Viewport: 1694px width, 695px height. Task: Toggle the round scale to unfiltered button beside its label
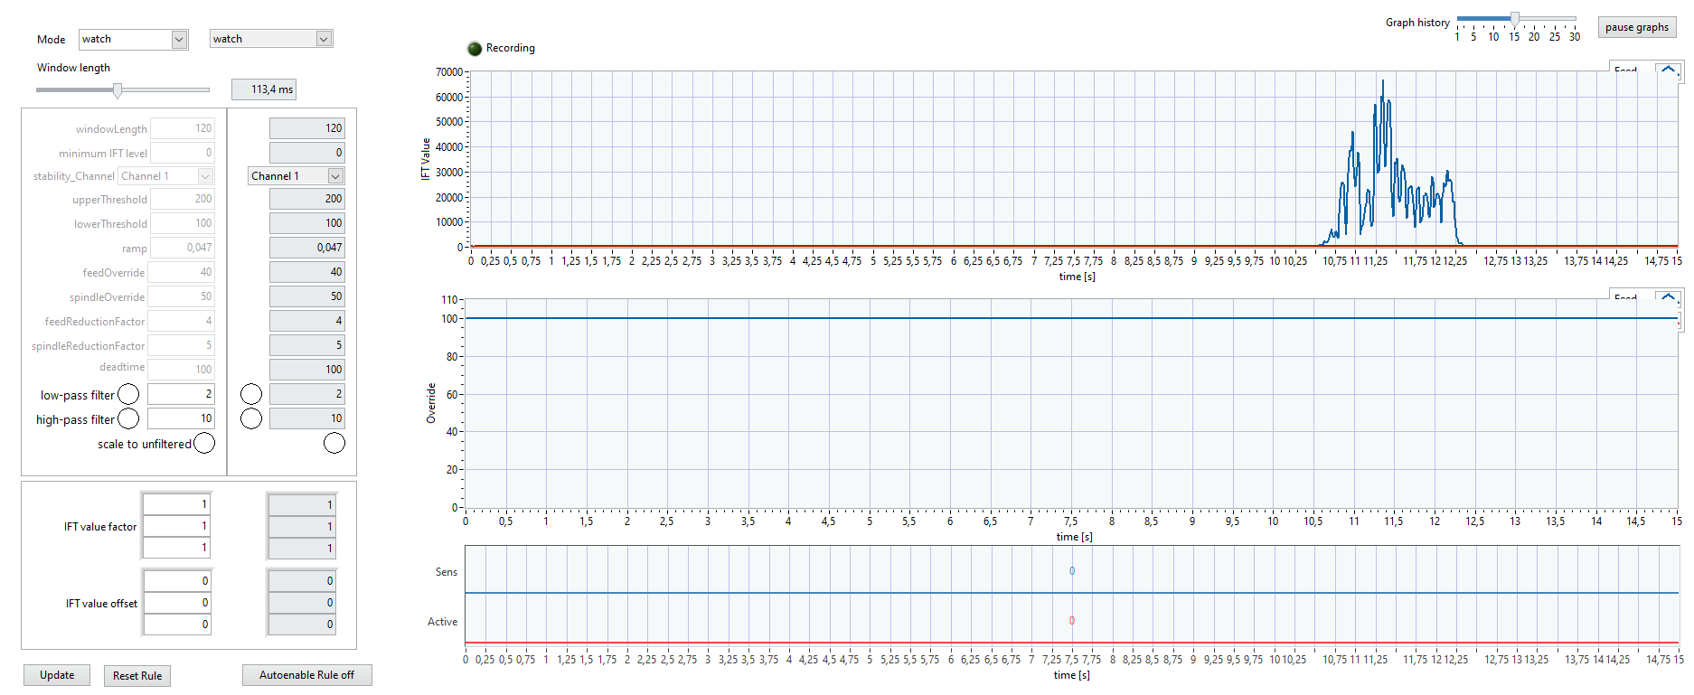(204, 443)
